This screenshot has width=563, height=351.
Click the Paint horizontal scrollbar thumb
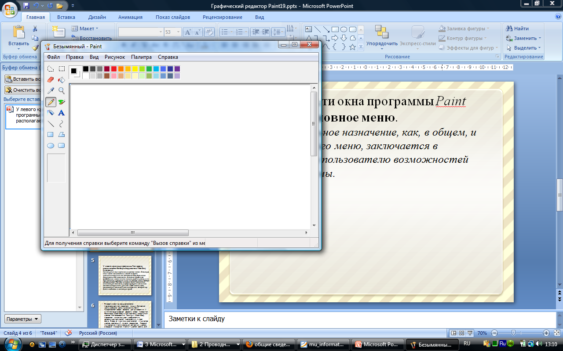click(132, 233)
